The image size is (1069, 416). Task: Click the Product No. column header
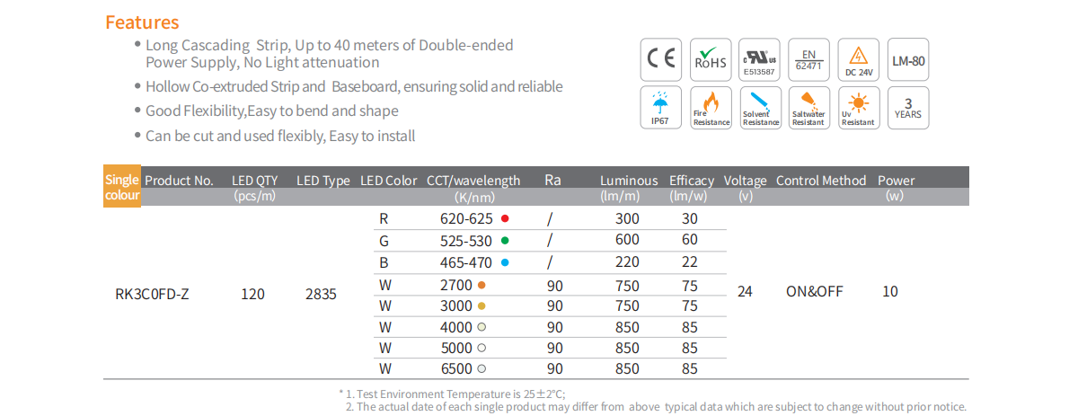click(179, 181)
